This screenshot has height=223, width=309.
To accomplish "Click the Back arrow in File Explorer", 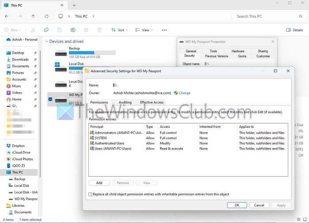I will pyautogui.click(x=7, y=16).
